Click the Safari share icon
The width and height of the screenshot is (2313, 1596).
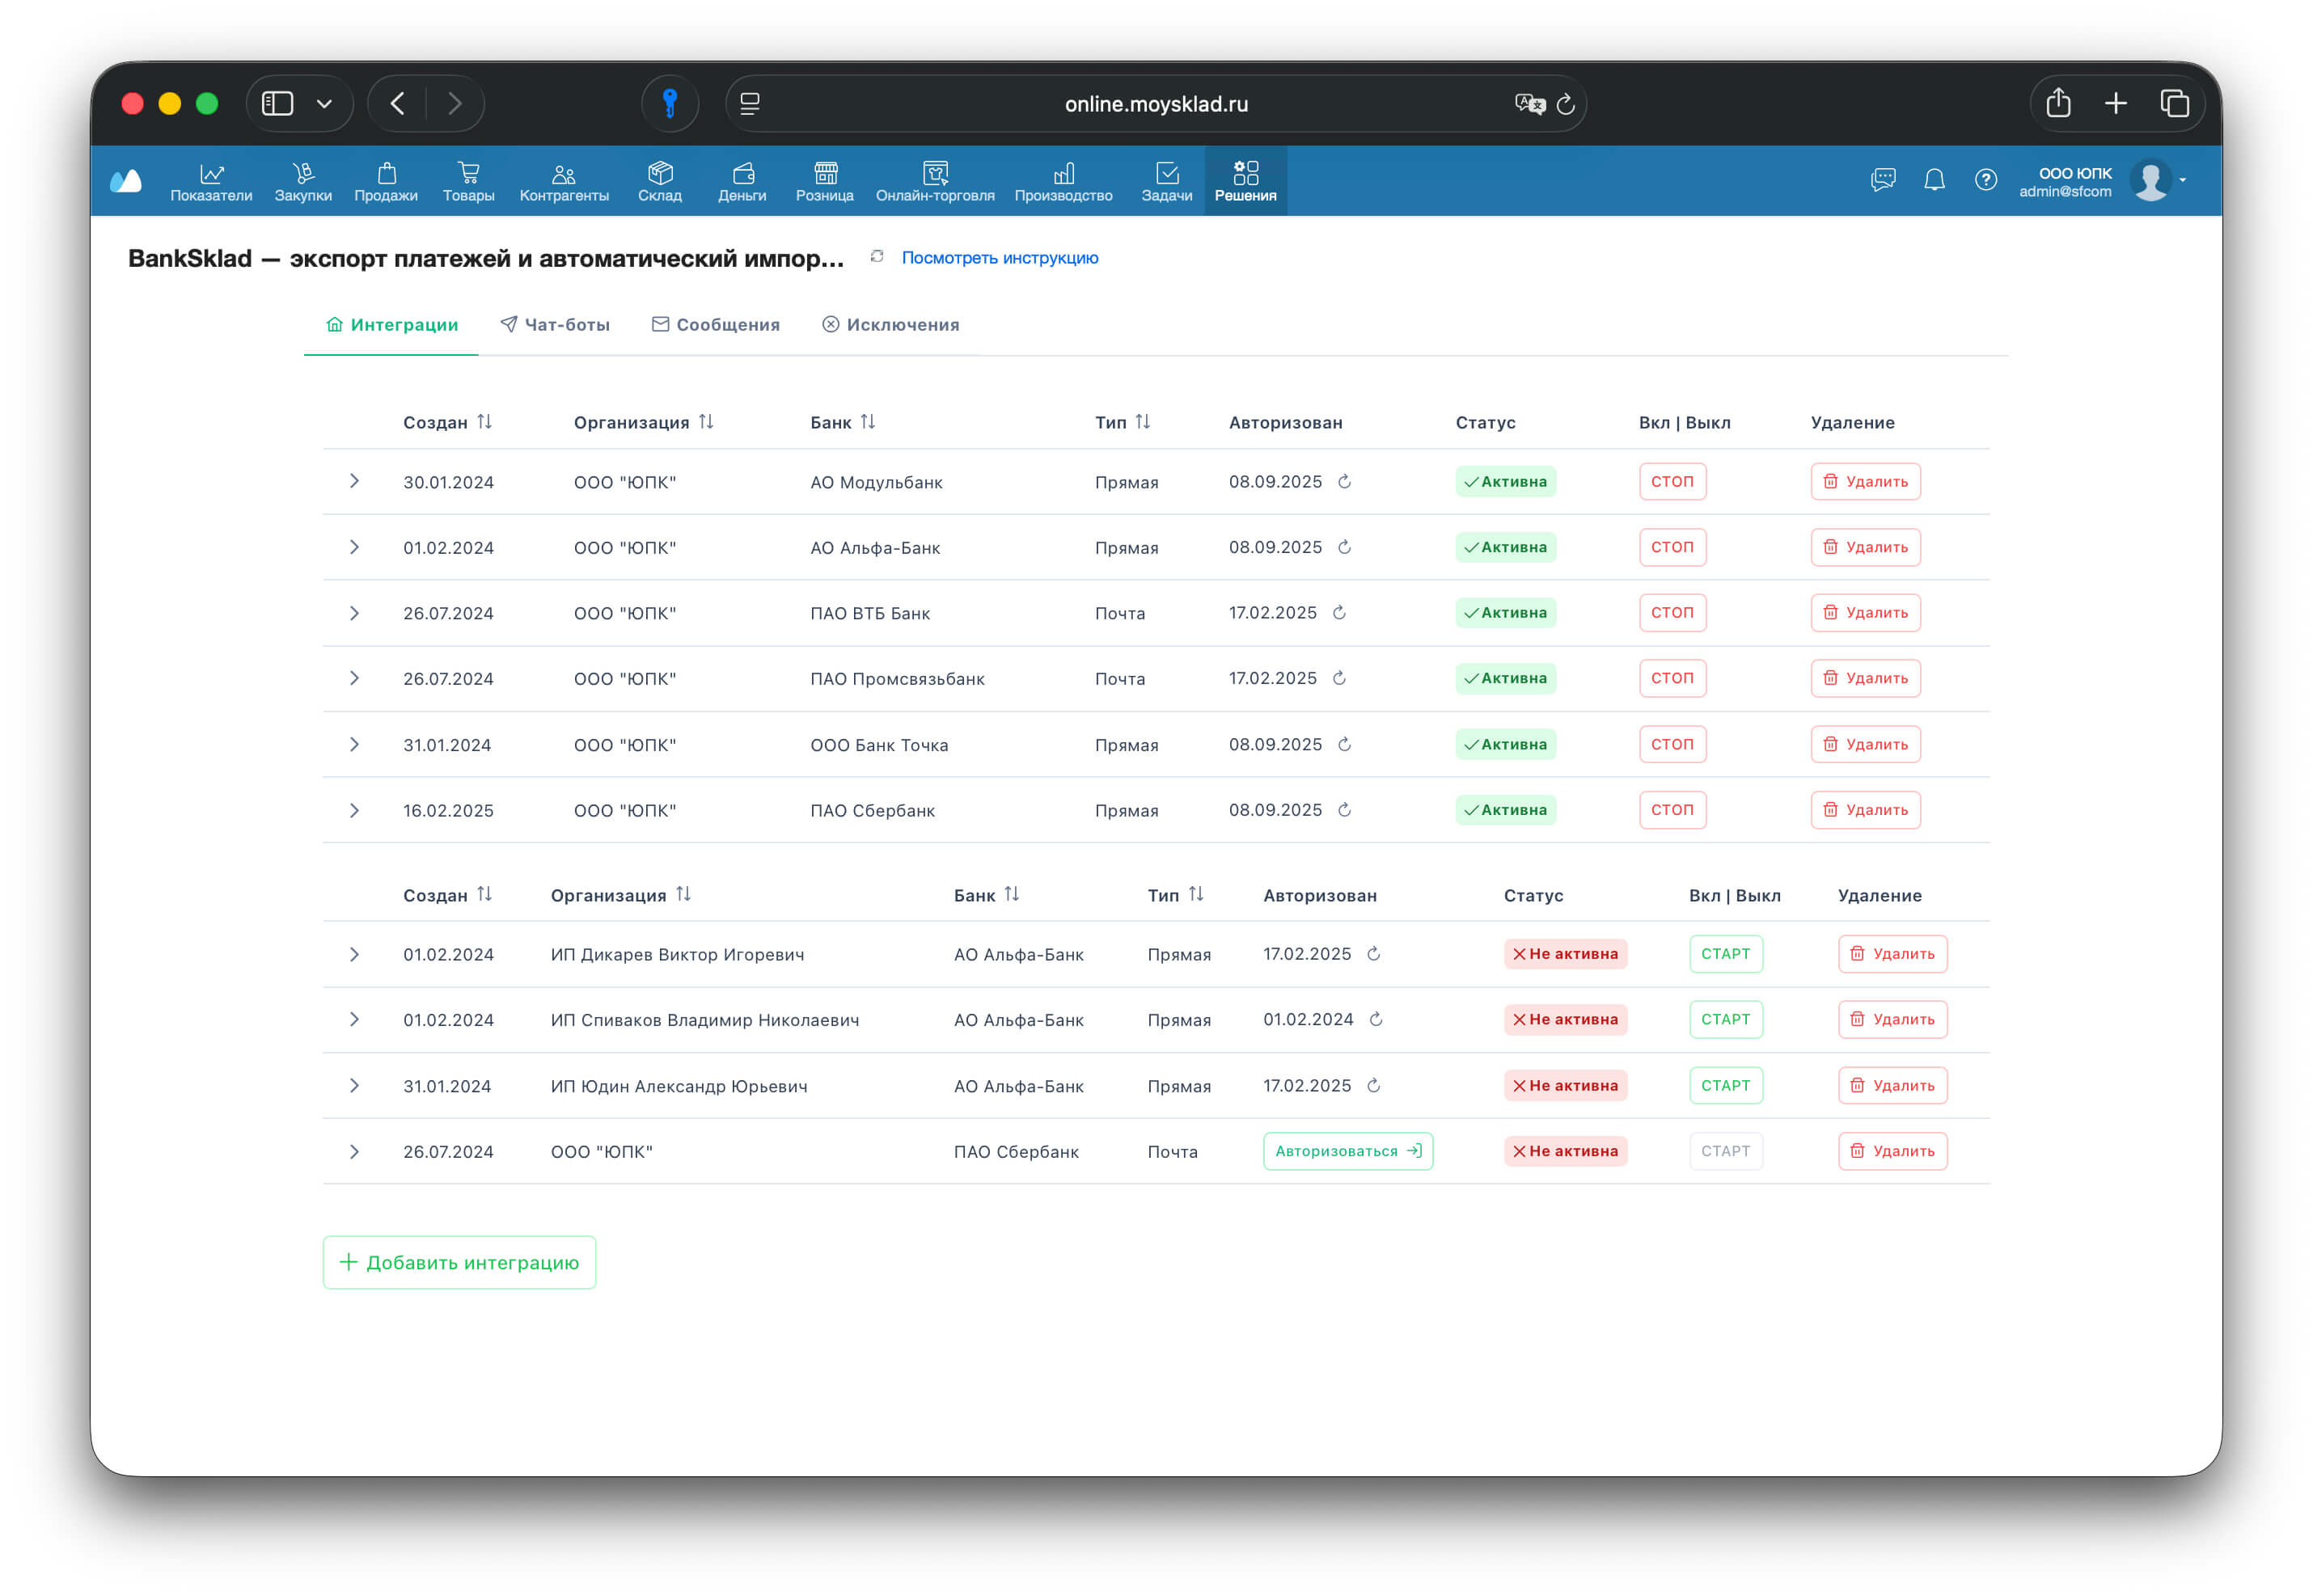click(x=2058, y=103)
